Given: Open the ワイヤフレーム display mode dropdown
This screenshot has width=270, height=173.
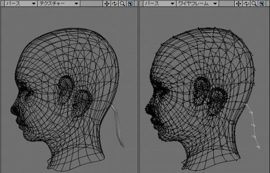Looking at the screenshot, I should click(198, 4).
